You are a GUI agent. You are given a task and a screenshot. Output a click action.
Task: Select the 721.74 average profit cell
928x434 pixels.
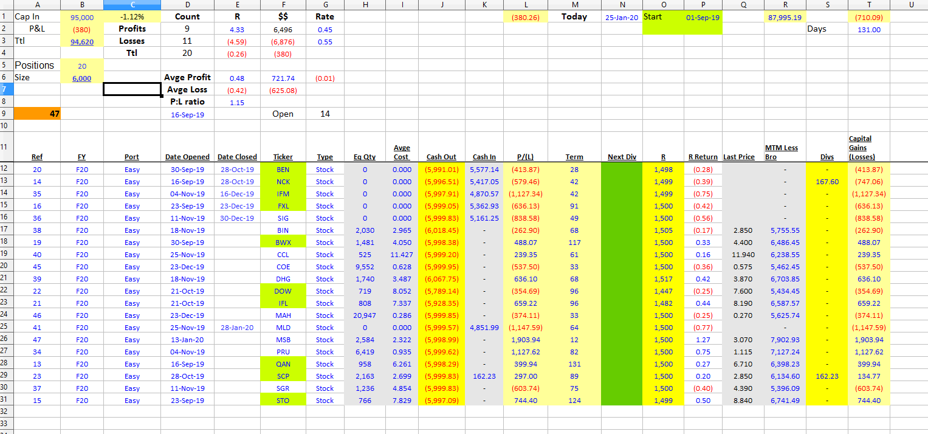pos(283,78)
